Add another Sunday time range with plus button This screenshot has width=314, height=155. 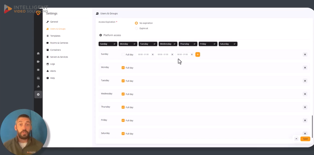tap(198, 55)
